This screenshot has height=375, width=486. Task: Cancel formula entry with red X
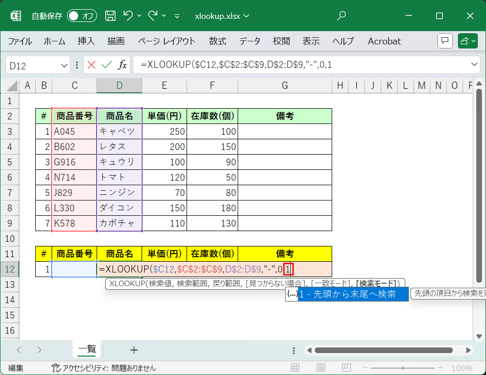(x=91, y=65)
